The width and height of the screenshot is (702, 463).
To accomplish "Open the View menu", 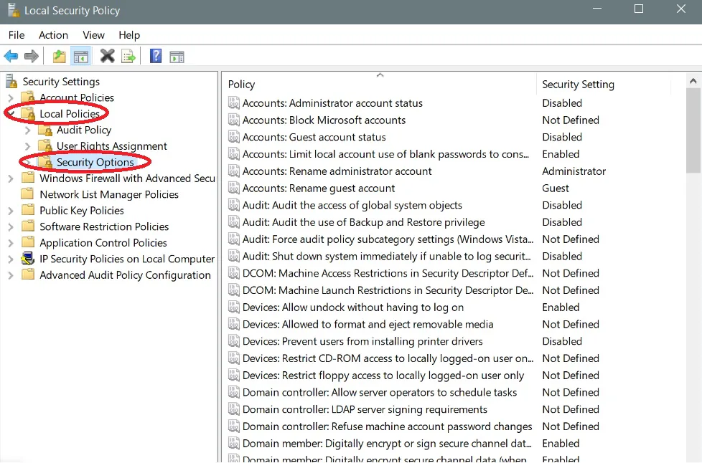I will [x=93, y=35].
